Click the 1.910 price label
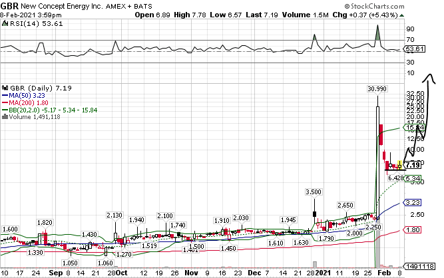 [x=222, y=220]
